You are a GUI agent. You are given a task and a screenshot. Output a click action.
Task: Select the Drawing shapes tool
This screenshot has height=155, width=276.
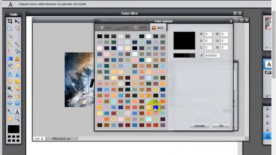tap(17, 66)
